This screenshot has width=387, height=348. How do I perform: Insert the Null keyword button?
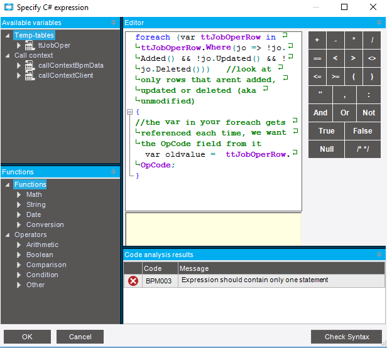point(327,149)
